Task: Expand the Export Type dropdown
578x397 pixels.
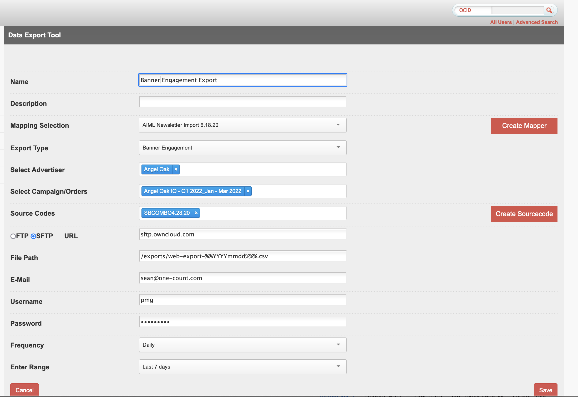Action: pyautogui.click(x=242, y=148)
